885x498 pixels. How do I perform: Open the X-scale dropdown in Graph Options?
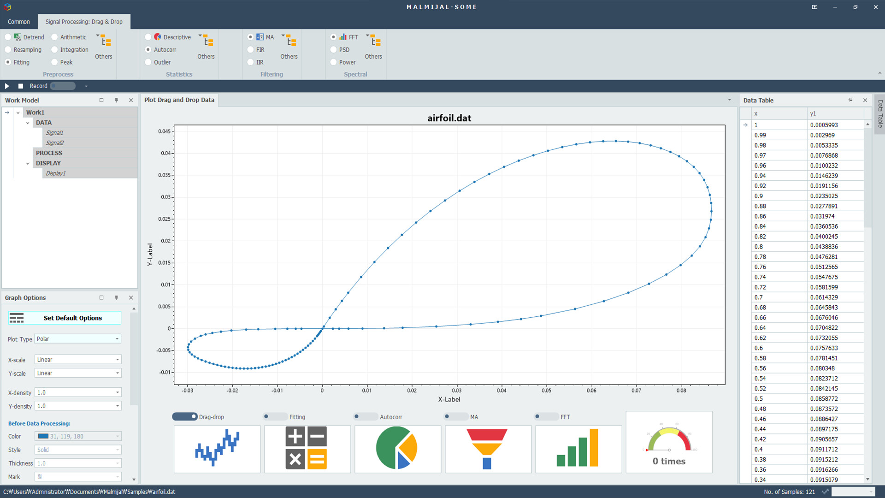coord(77,359)
